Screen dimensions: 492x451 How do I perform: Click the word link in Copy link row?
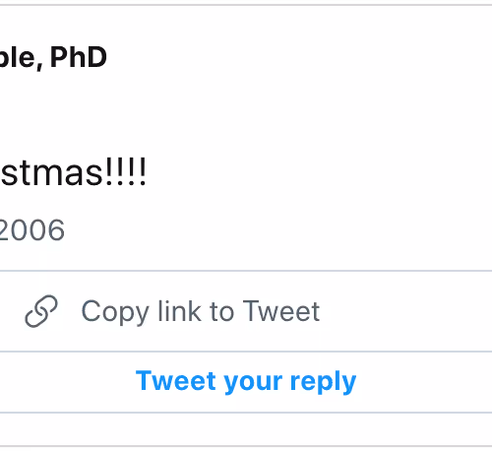click(x=179, y=310)
